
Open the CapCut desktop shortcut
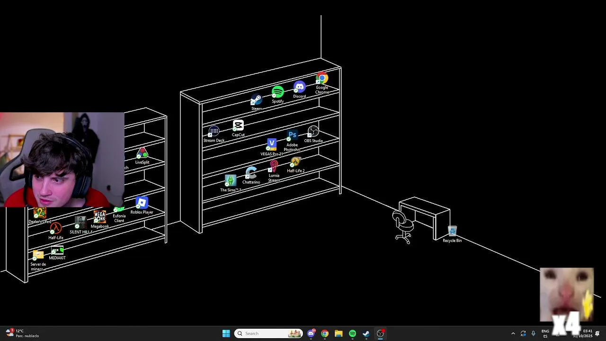[238, 128]
